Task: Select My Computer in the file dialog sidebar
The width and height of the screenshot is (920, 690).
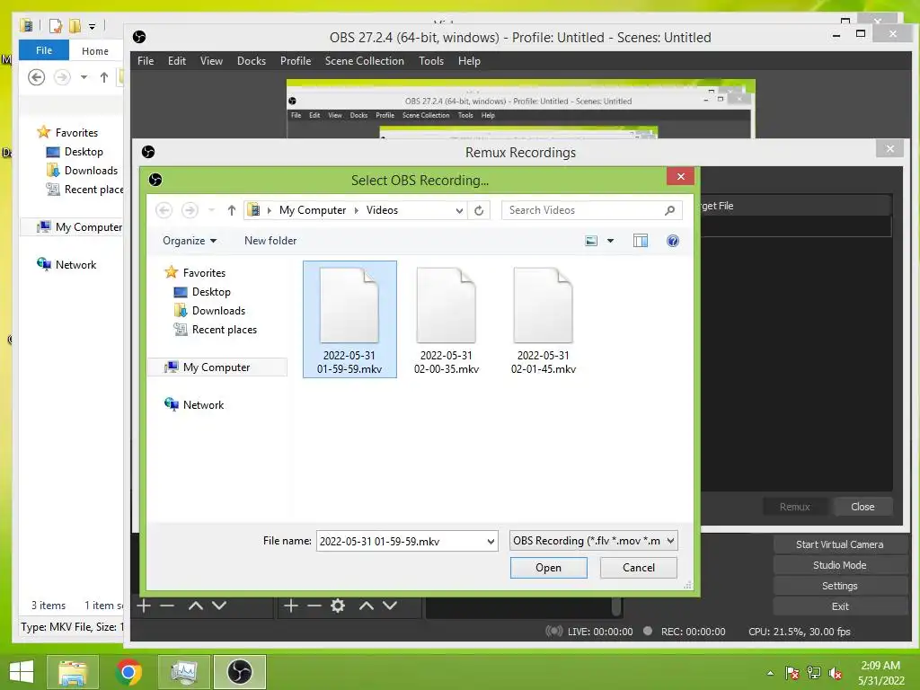Action: point(217,367)
